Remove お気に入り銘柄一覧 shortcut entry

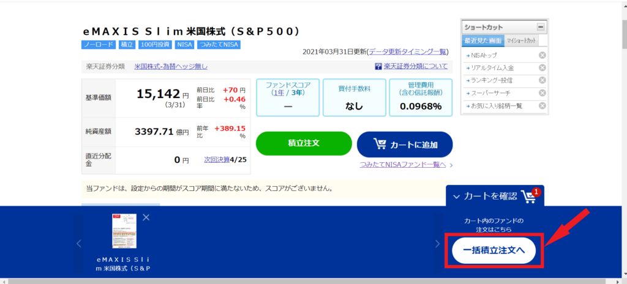coord(543,106)
